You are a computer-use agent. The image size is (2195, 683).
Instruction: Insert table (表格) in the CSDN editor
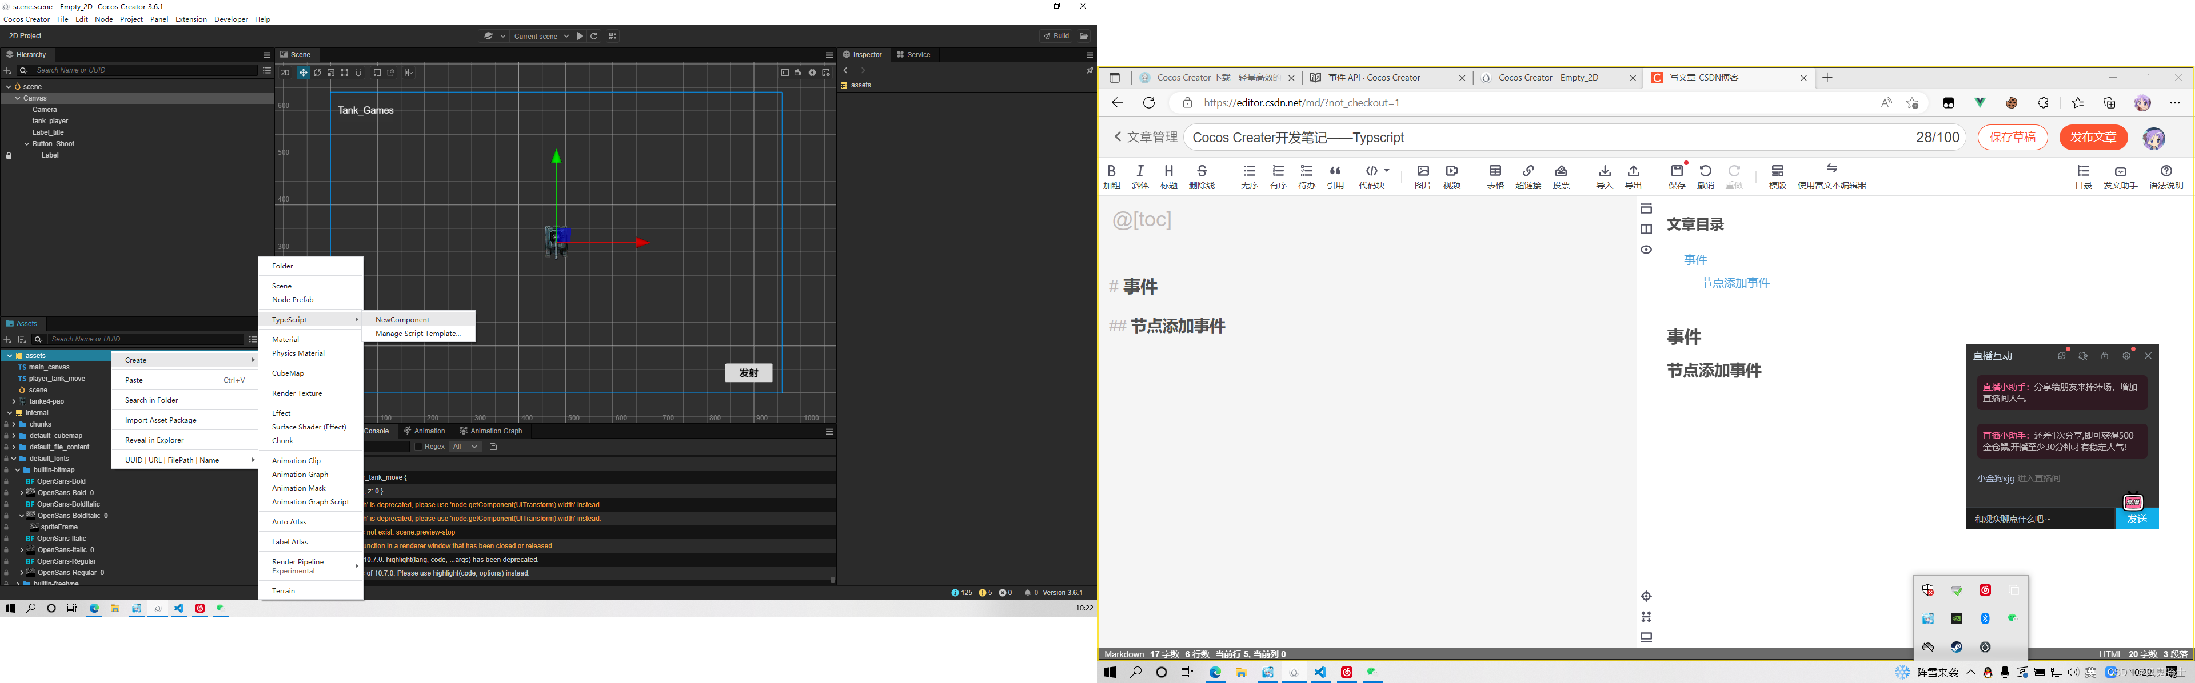1495,176
